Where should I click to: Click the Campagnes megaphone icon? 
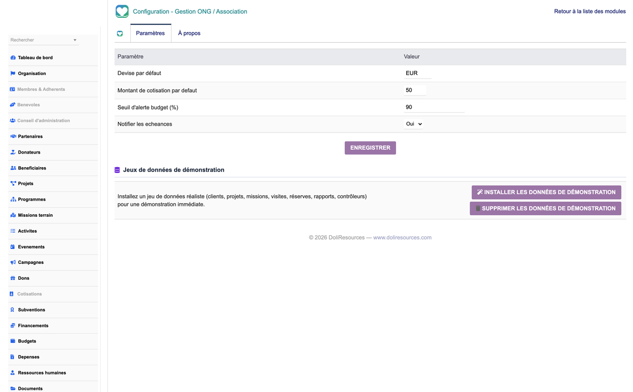(x=13, y=262)
